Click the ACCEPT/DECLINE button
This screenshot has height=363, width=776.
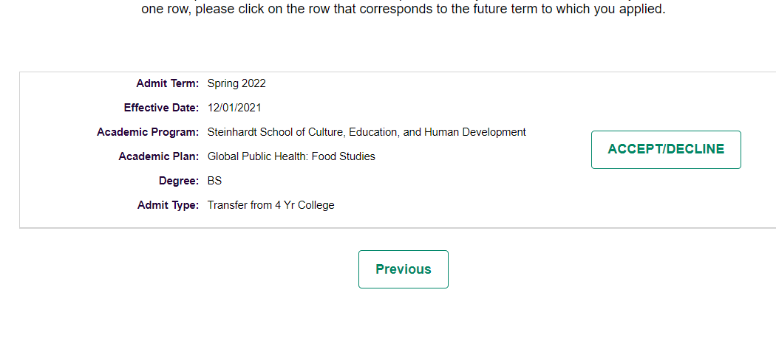click(x=666, y=150)
